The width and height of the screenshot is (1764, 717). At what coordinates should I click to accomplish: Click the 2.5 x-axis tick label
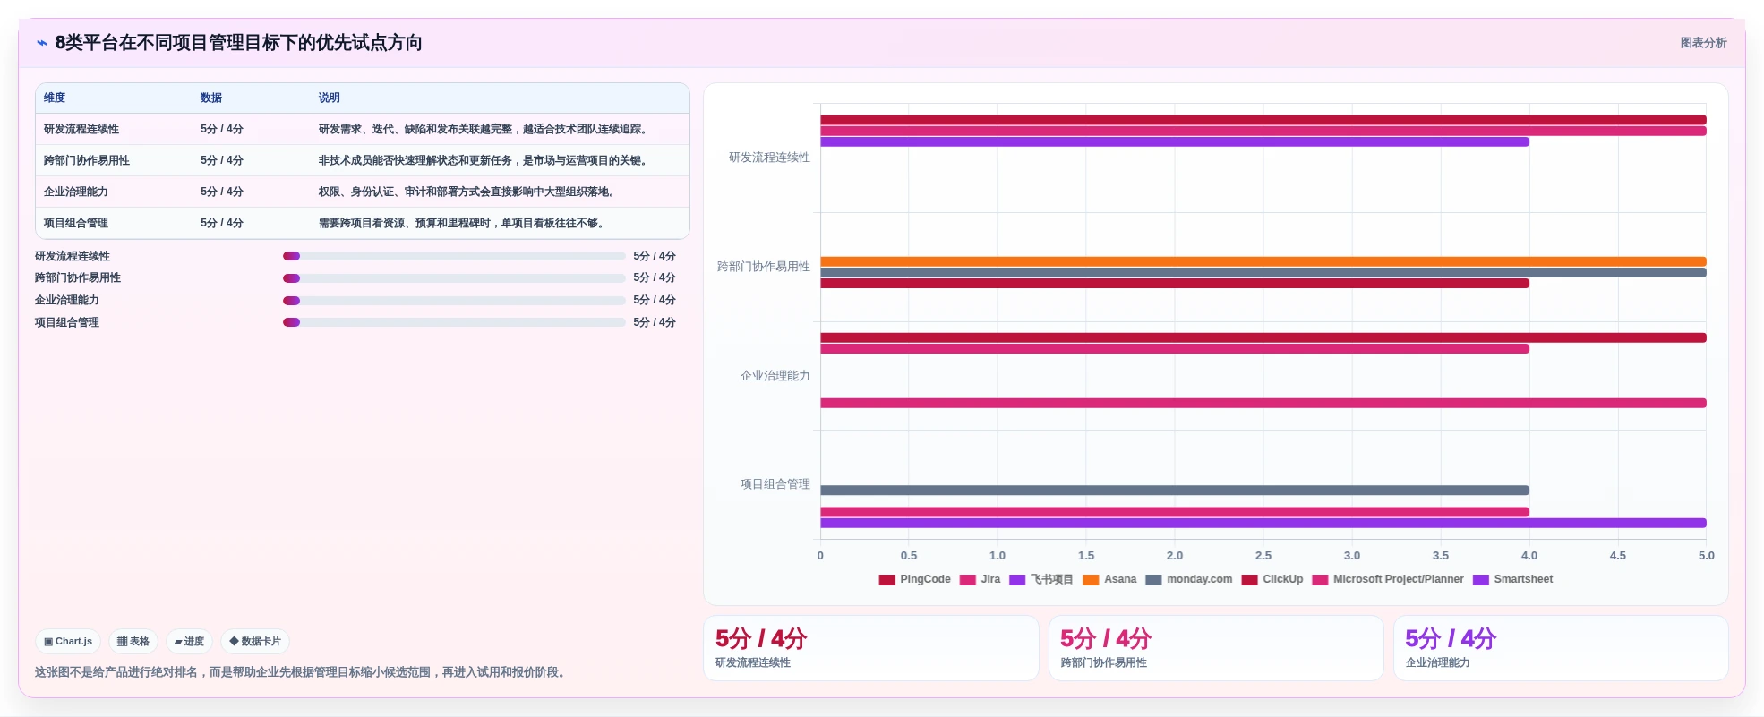coord(1263,556)
